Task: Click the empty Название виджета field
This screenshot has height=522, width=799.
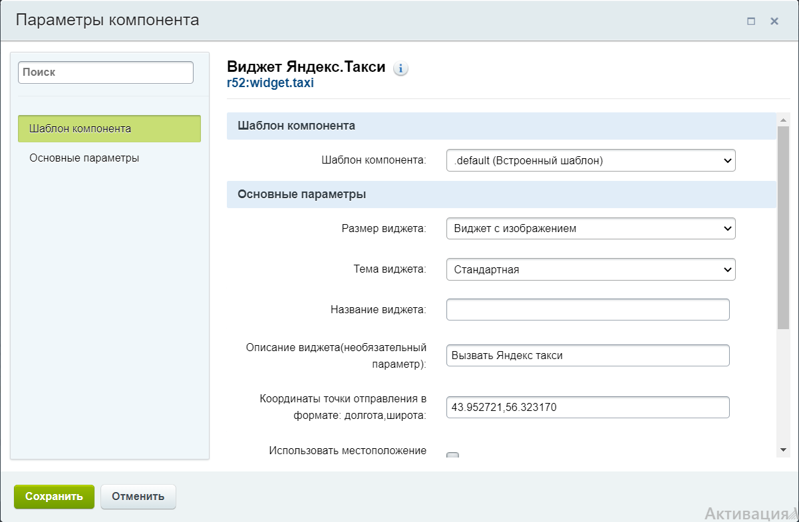Action: [587, 309]
